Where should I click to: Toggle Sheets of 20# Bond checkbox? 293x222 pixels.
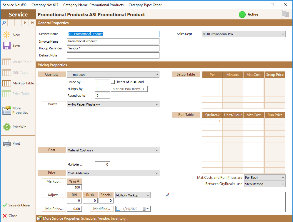click(113, 82)
